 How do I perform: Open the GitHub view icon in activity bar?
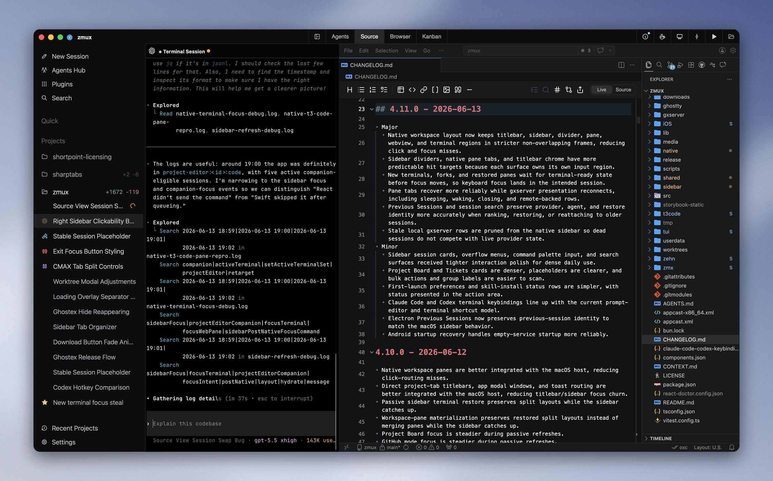click(x=702, y=65)
